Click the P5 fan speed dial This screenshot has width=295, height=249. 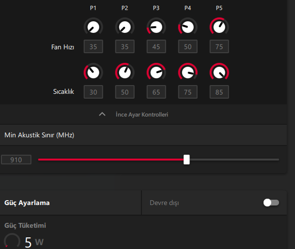[x=219, y=27]
